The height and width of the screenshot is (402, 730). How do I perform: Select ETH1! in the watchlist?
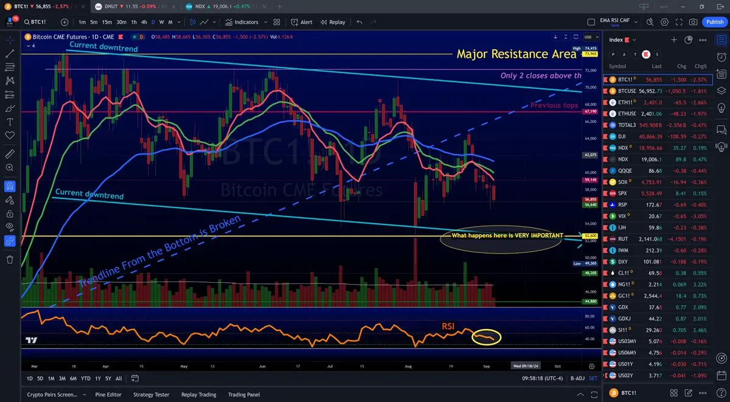click(x=657, y=103)
